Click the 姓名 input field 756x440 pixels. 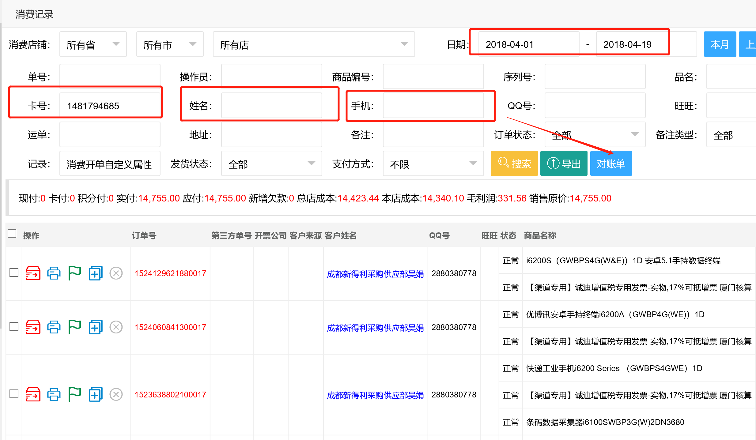[271, 106]
